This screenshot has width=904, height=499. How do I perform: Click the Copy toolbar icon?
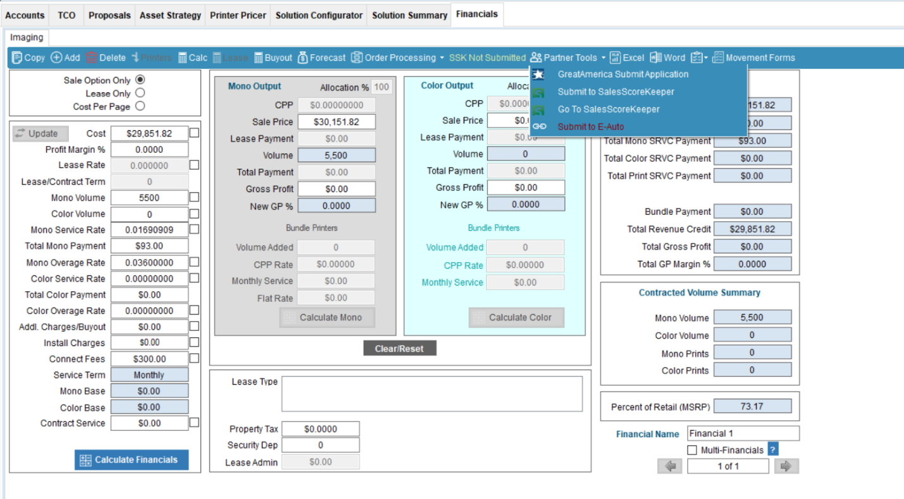(17, 57)
